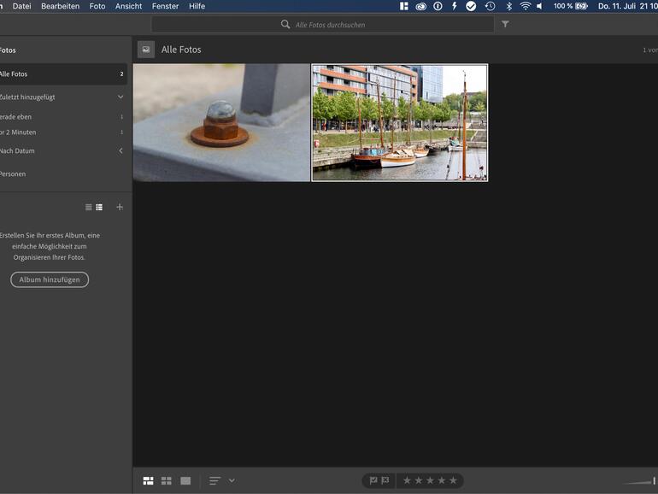This screenshot has height=494, width=658.
Task: Click the search magnifier icon
Action: (x=285, y=24)
